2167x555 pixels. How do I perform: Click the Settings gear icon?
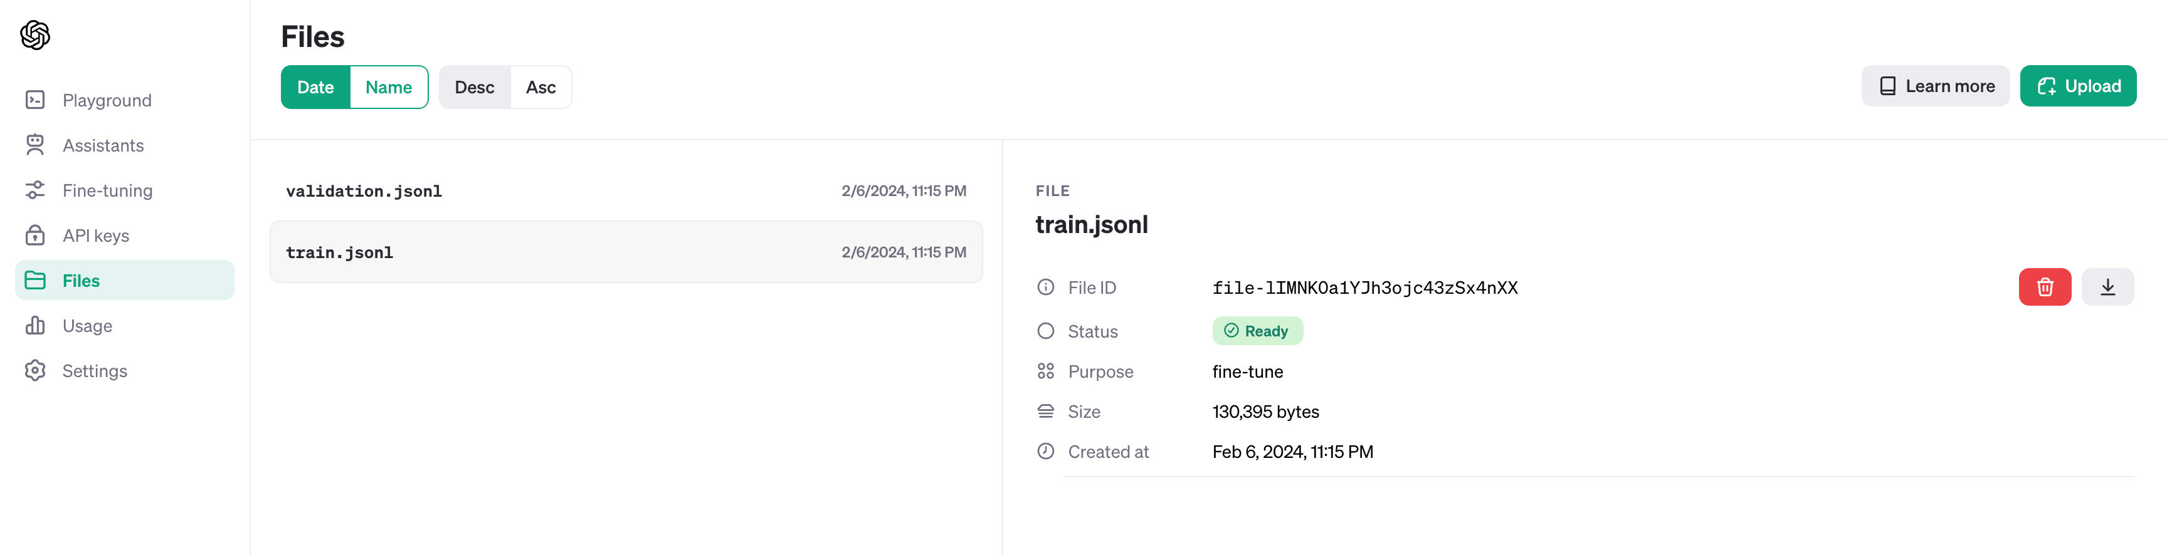click(35, 371)
